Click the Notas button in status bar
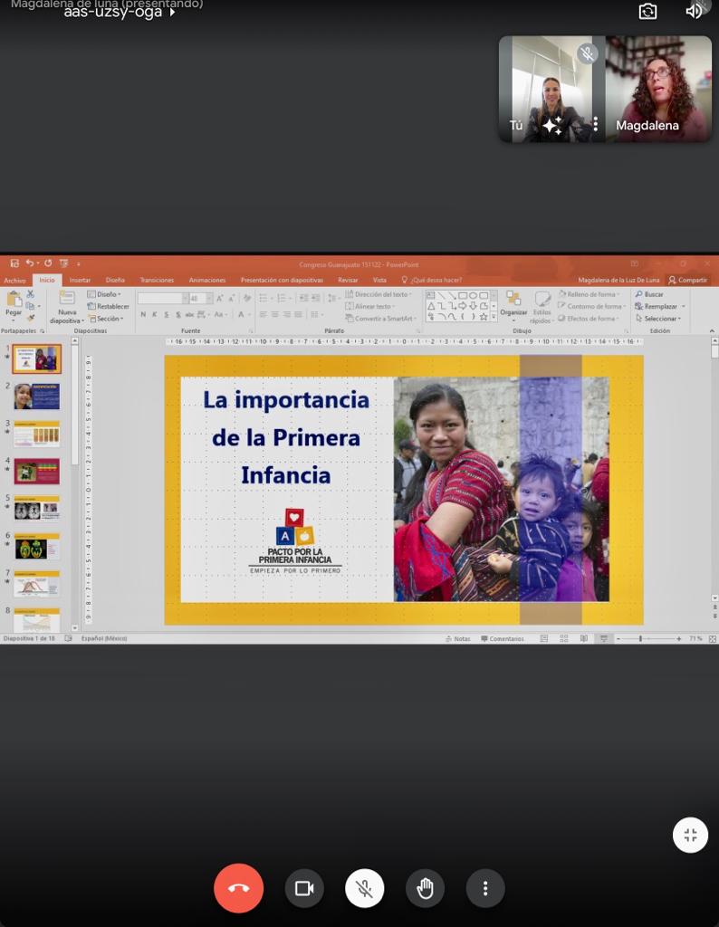 pos(458,638)
